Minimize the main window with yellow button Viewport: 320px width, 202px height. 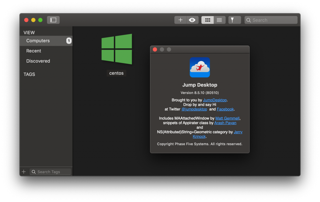click(33, 20)
